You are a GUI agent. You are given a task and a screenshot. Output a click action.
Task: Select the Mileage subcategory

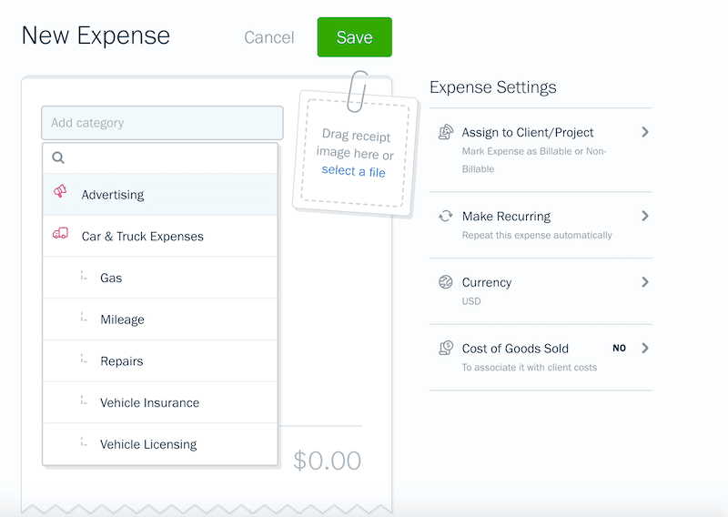pyautogui.click(x=122, y=319)
